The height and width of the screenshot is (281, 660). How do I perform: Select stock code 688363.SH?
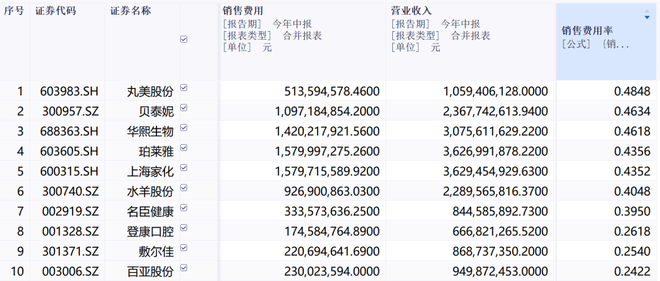(x=70, y=132)
